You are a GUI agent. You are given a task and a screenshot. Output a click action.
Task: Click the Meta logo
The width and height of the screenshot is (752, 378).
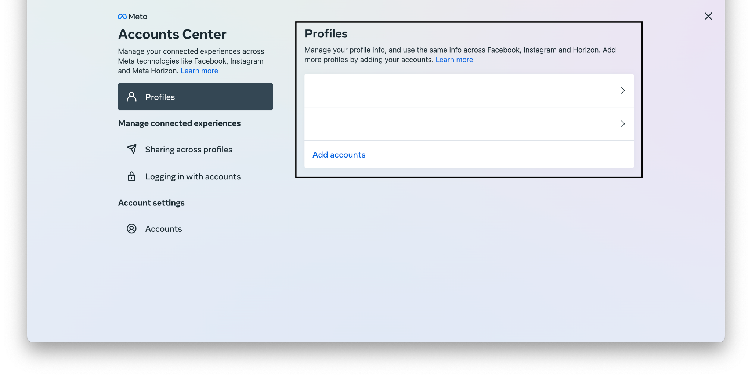coord(133,17)
